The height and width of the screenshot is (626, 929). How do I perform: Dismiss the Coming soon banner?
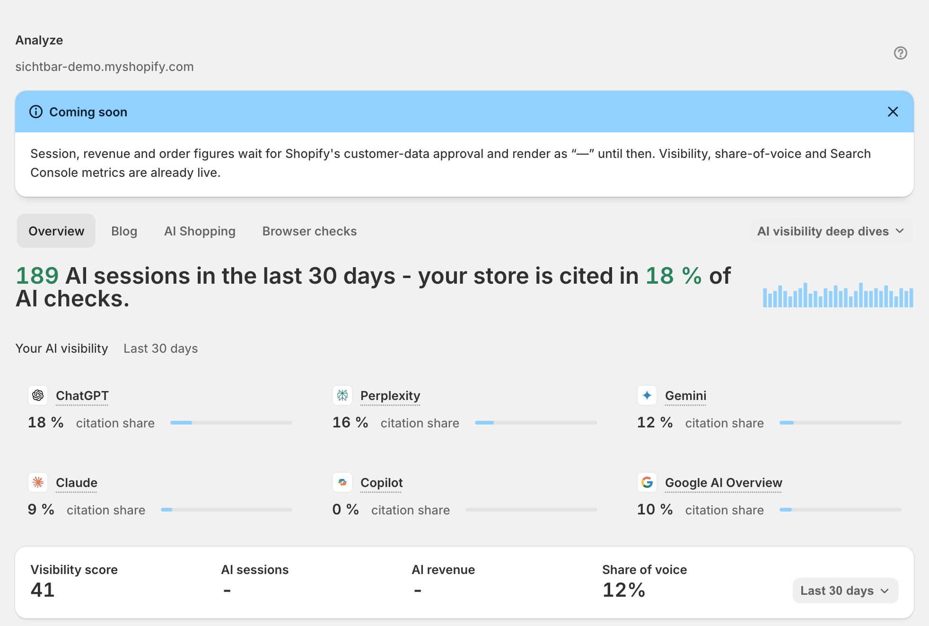tap(893, 112)
